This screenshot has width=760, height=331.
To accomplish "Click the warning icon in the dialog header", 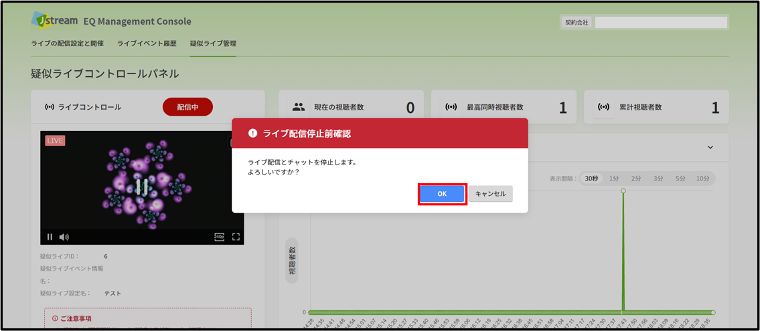I will pos(252,134).
